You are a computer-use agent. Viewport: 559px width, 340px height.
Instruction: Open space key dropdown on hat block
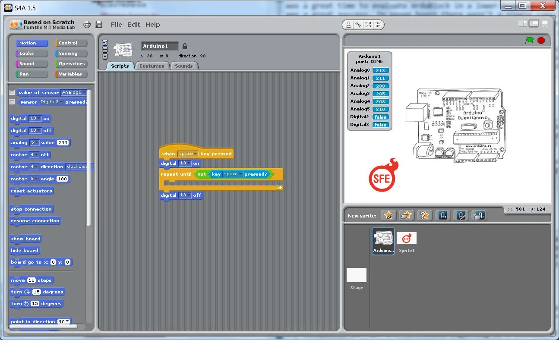tap(188, 154)
